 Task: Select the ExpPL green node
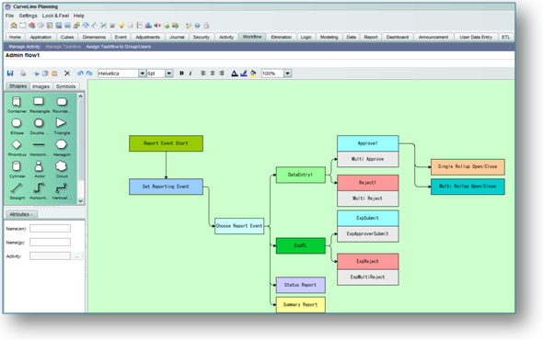[301, 245]
